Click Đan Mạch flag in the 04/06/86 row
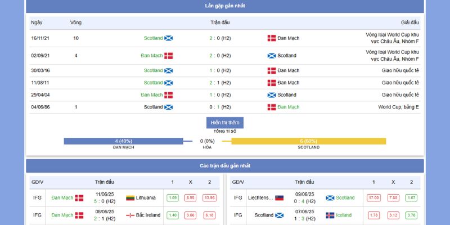This screenshot has width=450, height=225. point(272,107)
